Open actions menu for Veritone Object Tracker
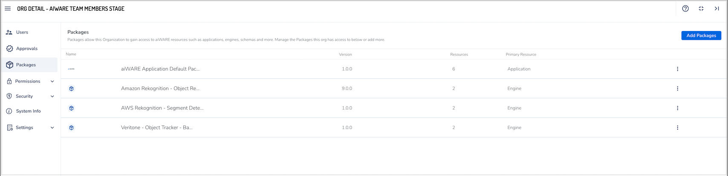 coord(678,128)
